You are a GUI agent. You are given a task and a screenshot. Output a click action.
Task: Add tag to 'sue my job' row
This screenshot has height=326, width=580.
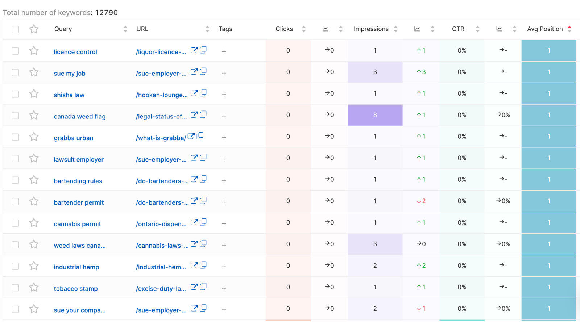(224, 73)
